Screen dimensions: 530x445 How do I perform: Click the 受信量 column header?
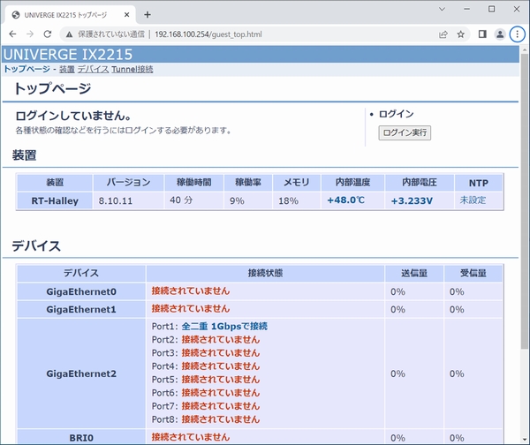[x=473, y=273]
